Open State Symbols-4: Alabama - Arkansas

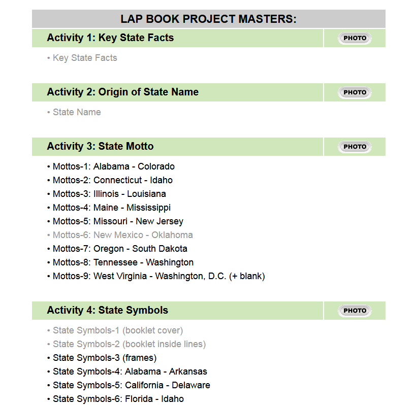[130, 372]
